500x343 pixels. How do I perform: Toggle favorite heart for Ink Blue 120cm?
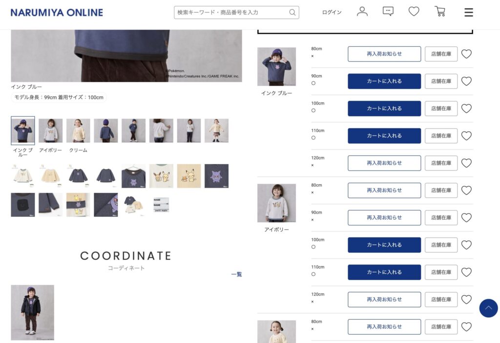click(x=466, y=163)
